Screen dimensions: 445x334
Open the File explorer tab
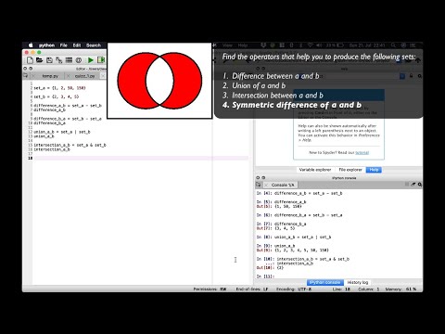pos(350,170)
